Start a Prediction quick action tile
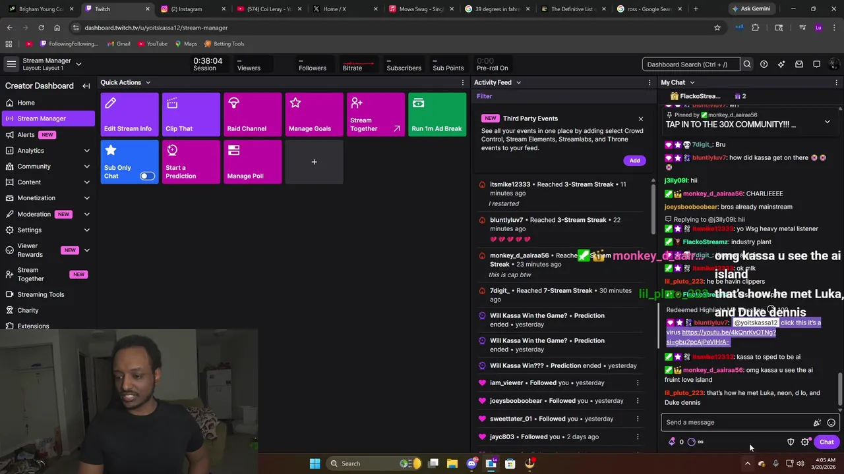Viewport: 844px width, 474px height. [191, 162]
